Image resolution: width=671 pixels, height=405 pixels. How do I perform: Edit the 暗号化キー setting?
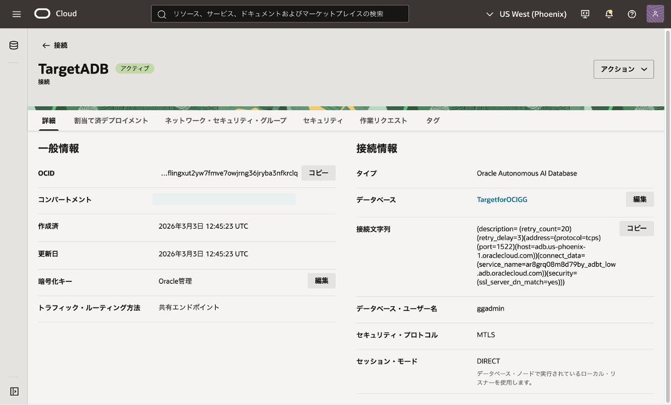(321, 281)
